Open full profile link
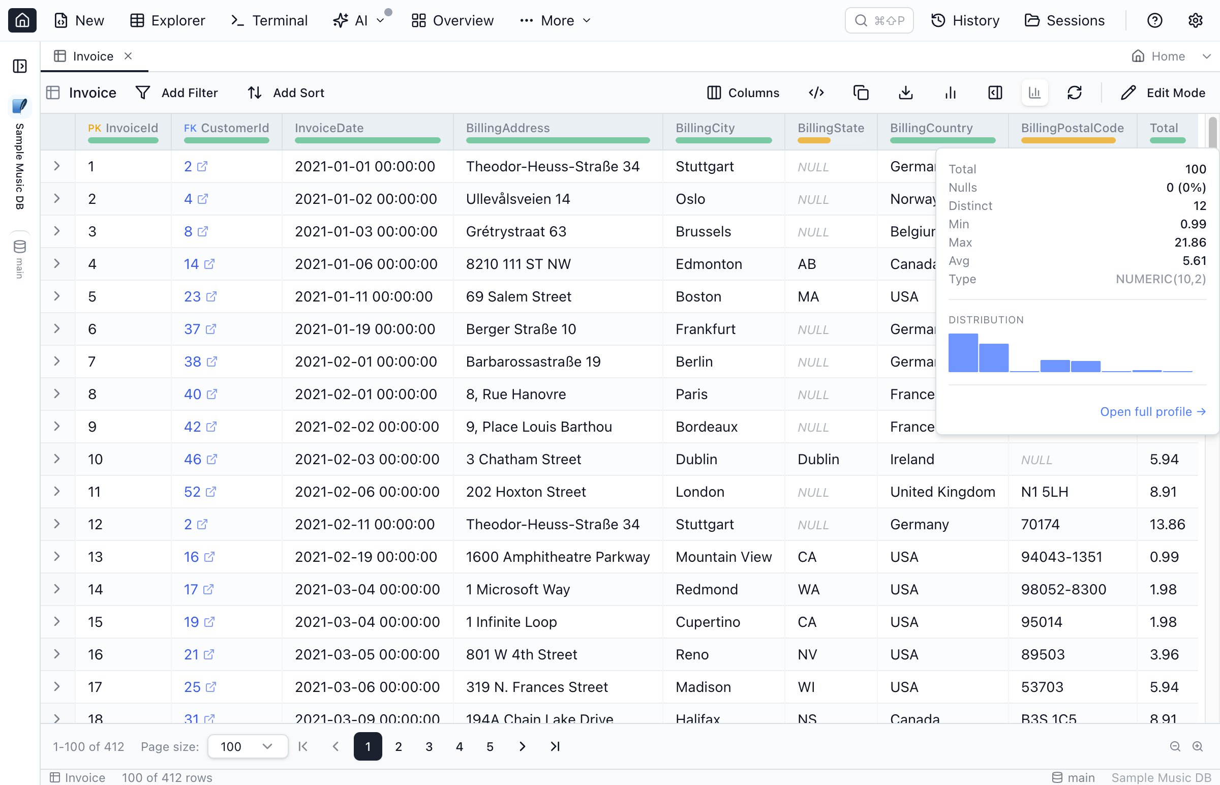1220x785 pixels. [x=1153, y=412]
